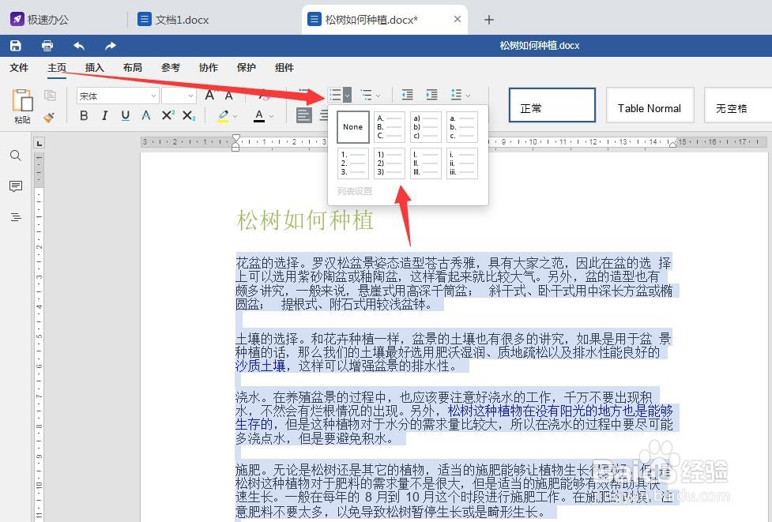The image size is (772, 522).
Task: Open highlight color dropdown arrow
Action: [235, 117]
